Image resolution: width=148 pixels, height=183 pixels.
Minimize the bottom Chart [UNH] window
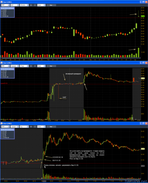tap(141, 124)
